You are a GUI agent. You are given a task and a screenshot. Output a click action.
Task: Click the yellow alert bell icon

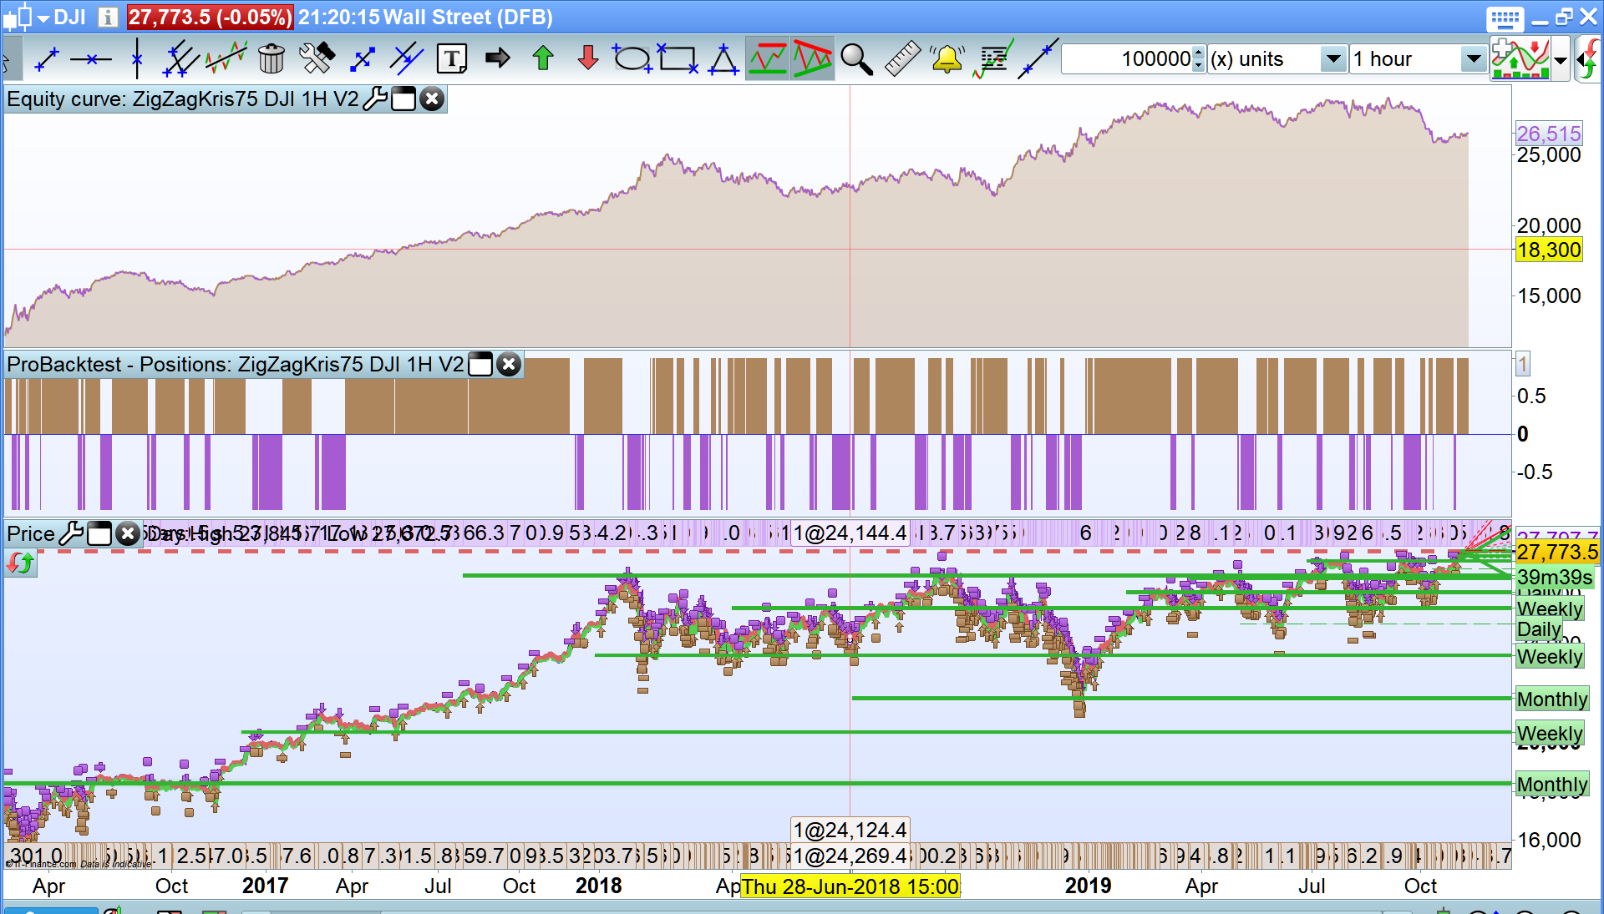(947, 59)
